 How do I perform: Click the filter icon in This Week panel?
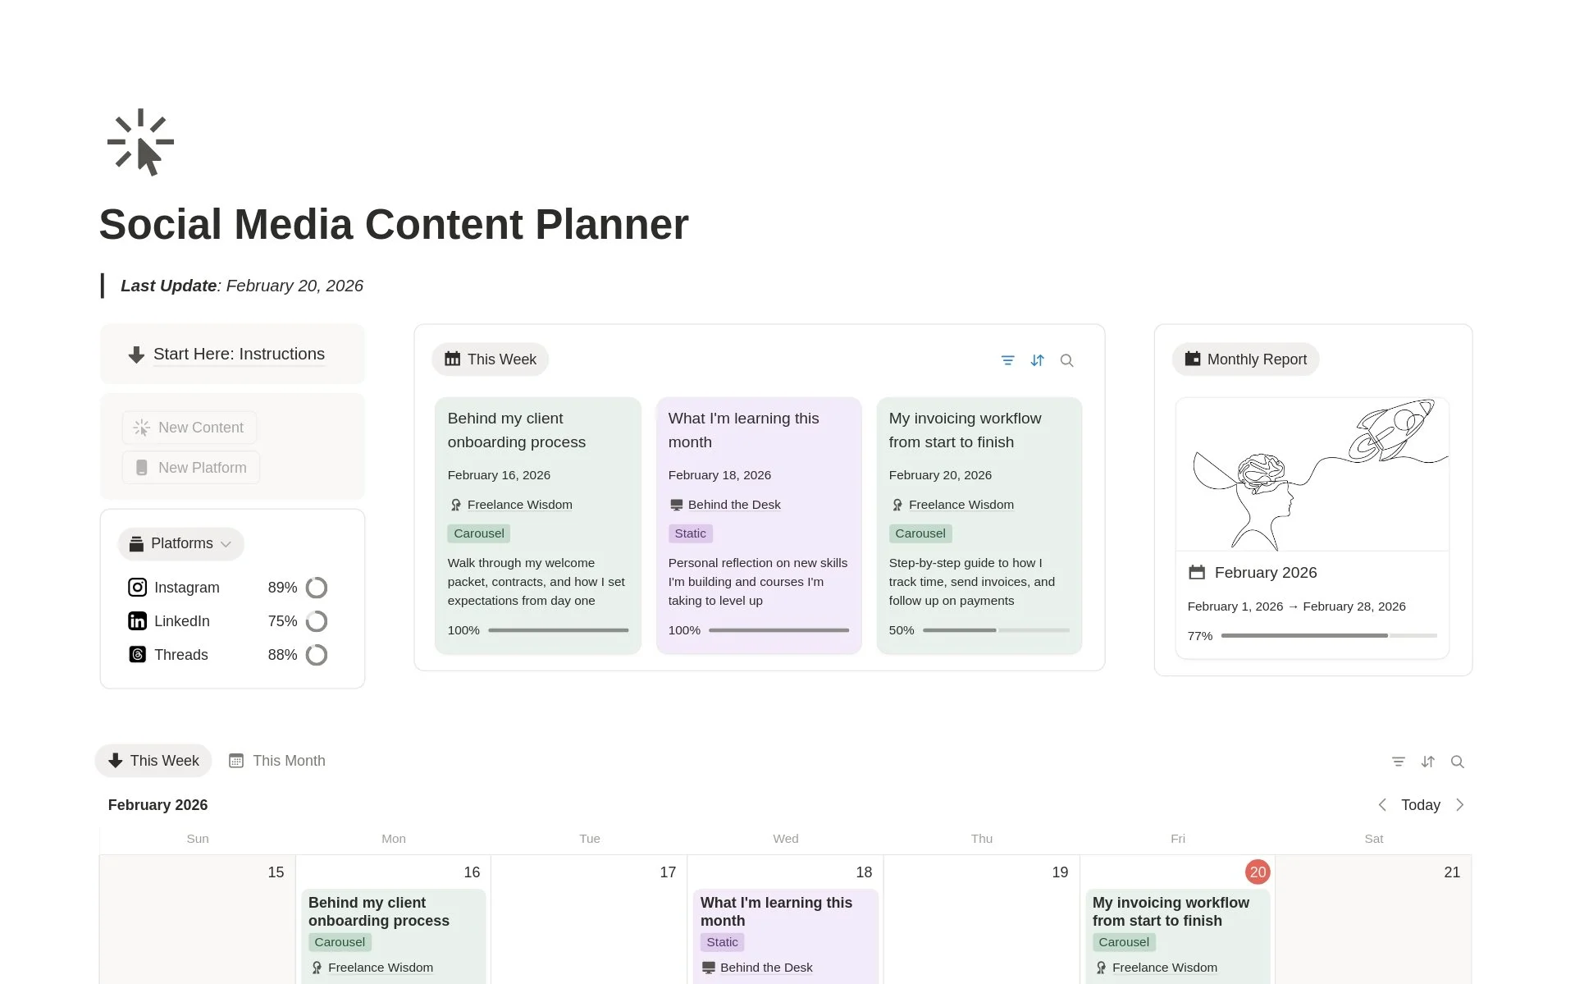point(1007,360)
